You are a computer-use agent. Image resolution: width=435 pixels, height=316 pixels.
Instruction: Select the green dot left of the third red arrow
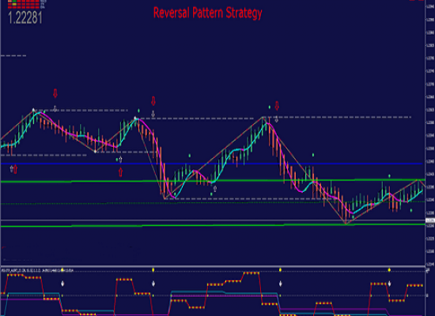(270, 107)
